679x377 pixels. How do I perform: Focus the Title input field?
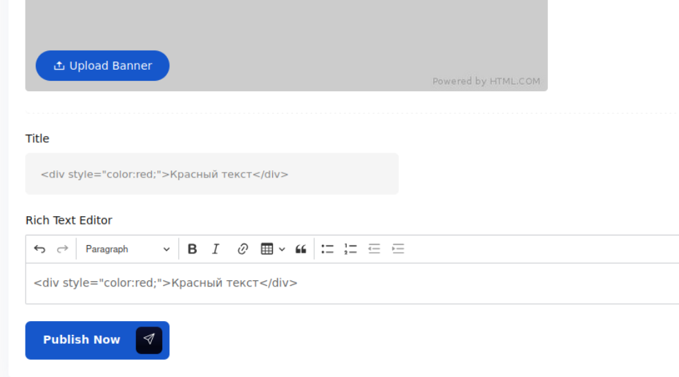point(211,174)
